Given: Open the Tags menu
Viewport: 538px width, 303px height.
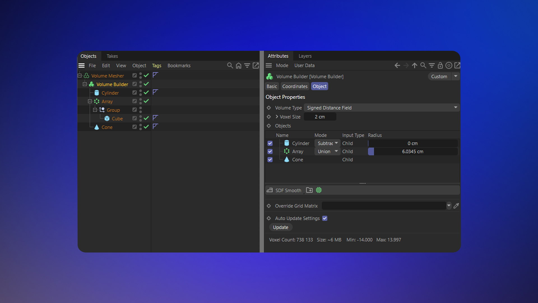Looking at the screenshot, I should point(157,65).
